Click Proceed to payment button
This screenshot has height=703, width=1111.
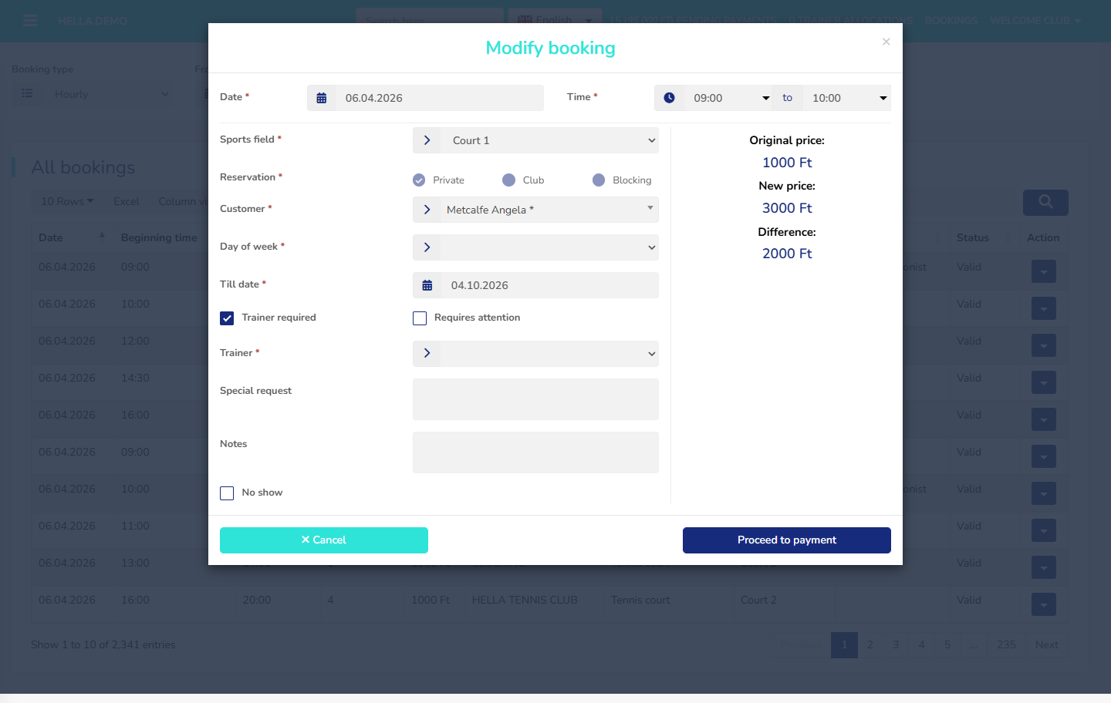coord(787,540)
